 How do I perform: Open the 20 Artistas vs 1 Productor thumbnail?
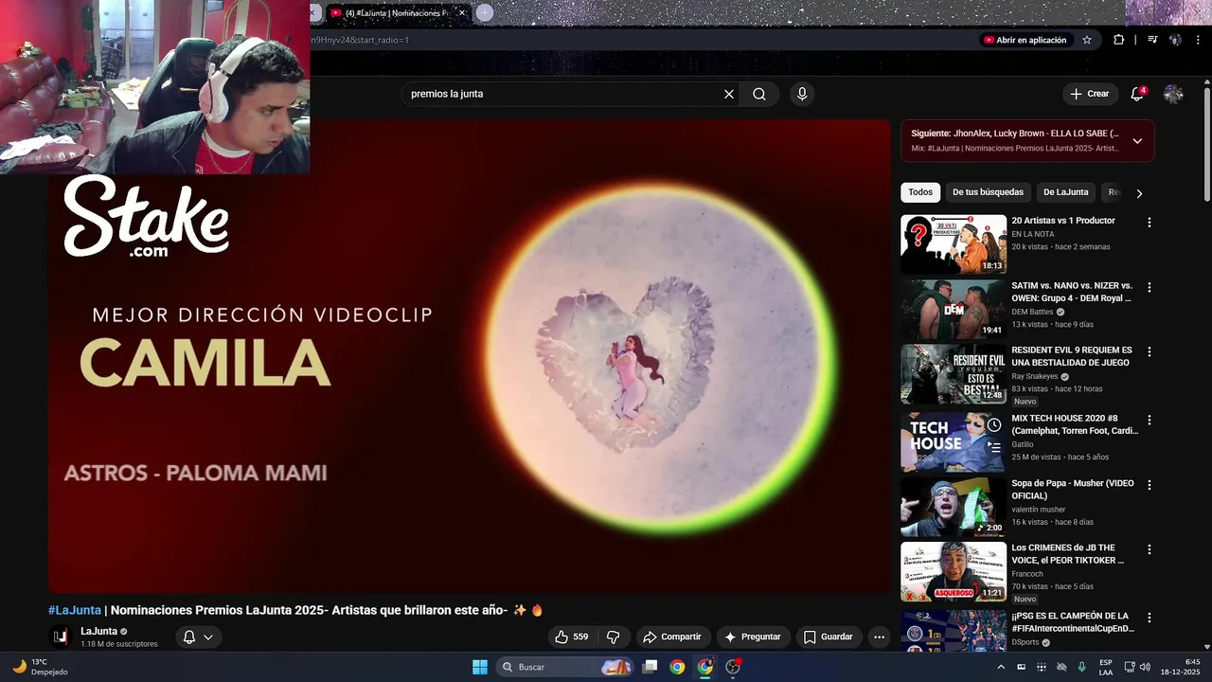[954, 244]
